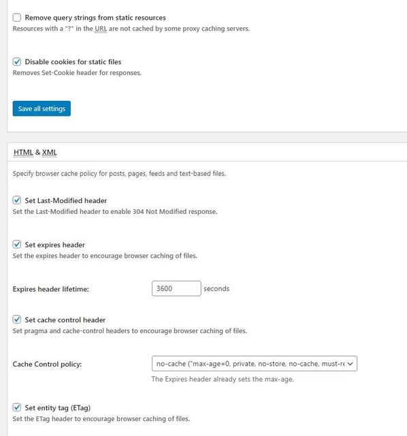
Task: Click 'Set the ETag header to encourage' description
Action: tap(101, 419)
